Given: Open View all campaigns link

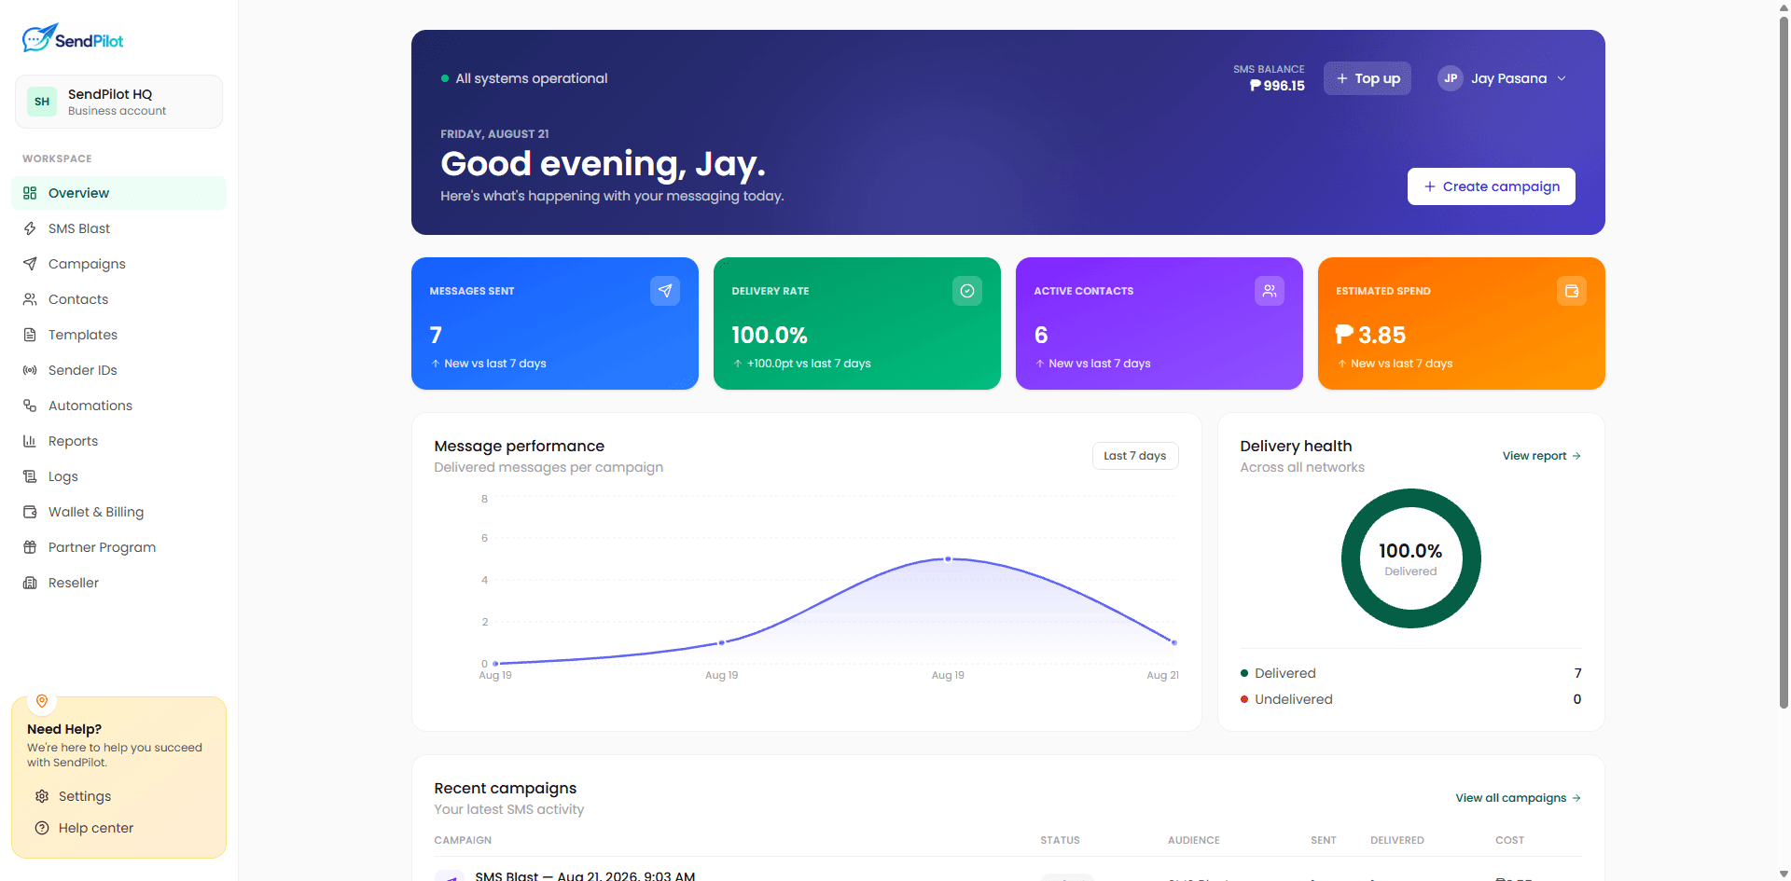Looking at the screenshot, I should (x=1519, y=798).
